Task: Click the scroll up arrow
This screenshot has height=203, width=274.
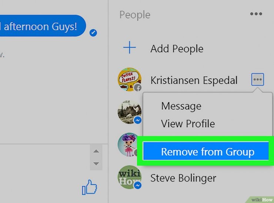Action: (96, 151)
